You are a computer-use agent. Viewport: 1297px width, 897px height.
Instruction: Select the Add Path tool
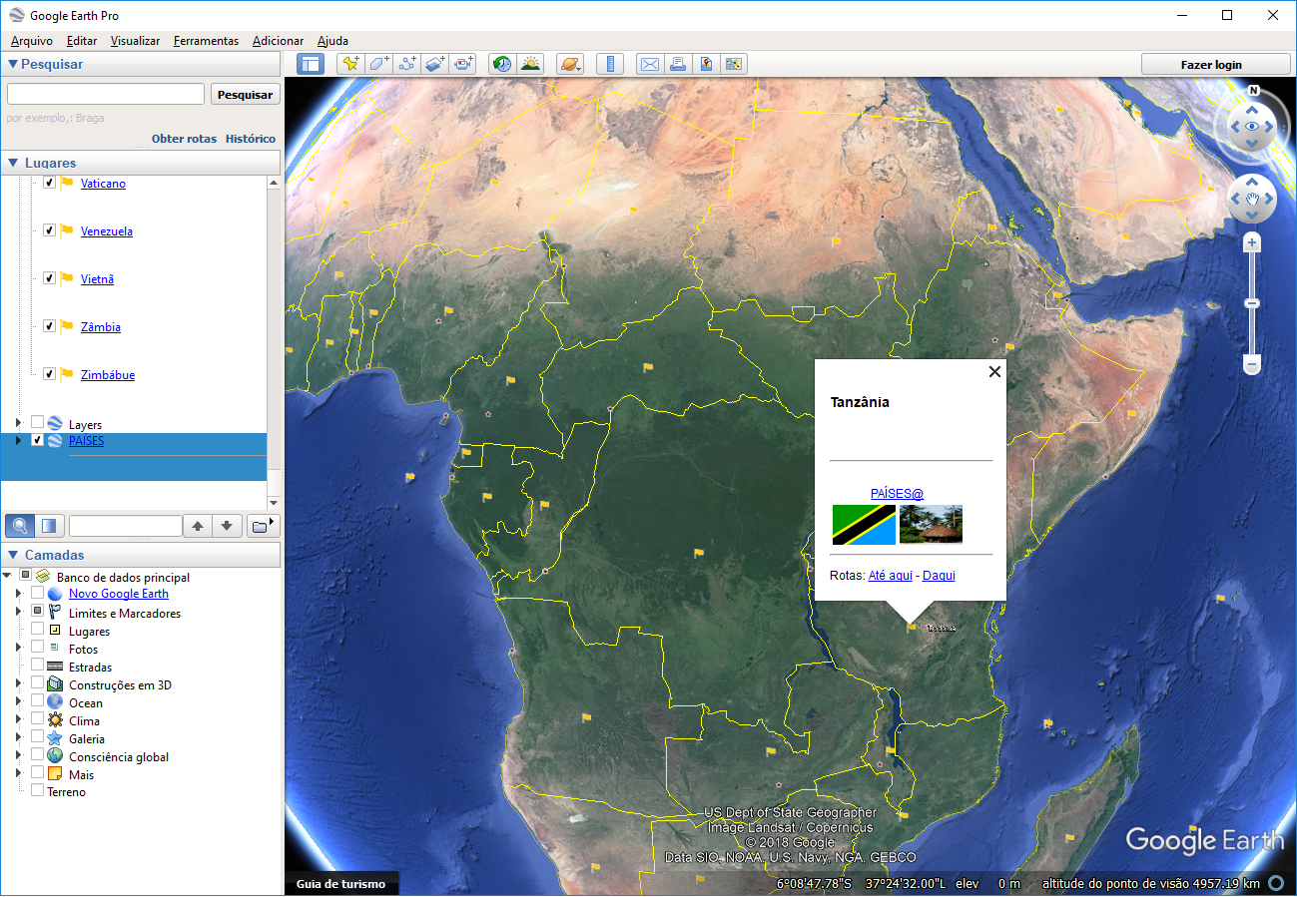pos(406,65)
